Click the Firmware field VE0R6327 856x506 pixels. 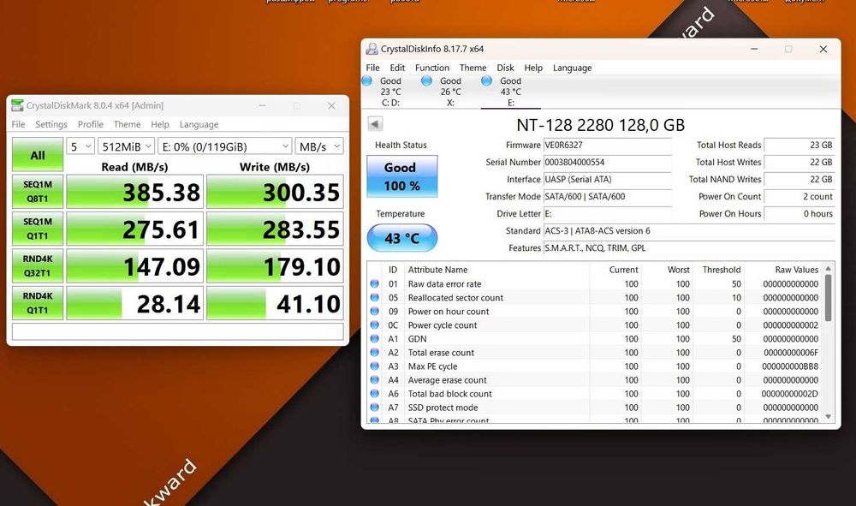pos(608,146)
